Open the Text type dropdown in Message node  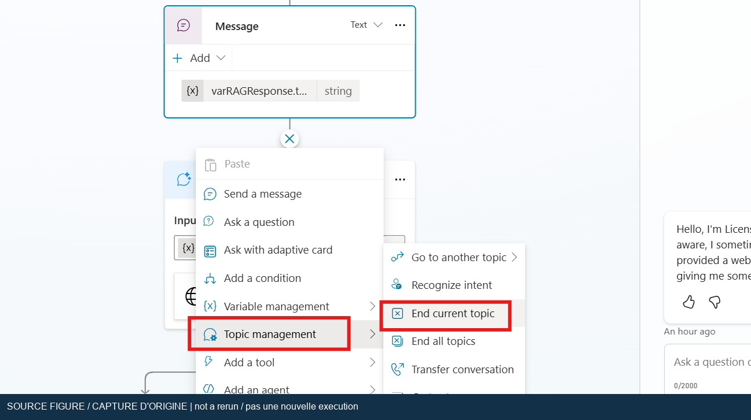(367, 25)
